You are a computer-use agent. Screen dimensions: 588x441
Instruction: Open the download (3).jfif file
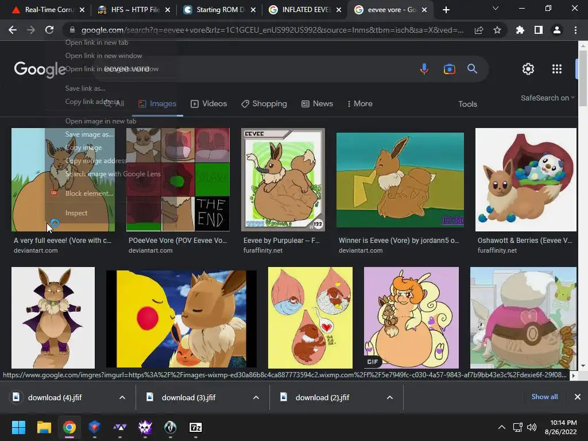click(x=188, y=397)
